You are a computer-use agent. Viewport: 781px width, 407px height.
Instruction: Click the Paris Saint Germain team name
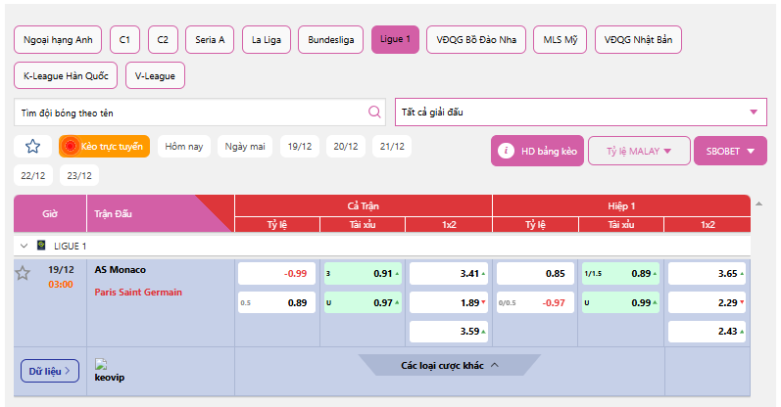pyautogui.click(x=138, y=293)
